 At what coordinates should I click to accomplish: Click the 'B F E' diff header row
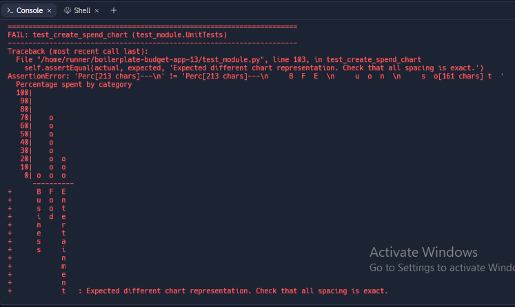coord(50,191)
